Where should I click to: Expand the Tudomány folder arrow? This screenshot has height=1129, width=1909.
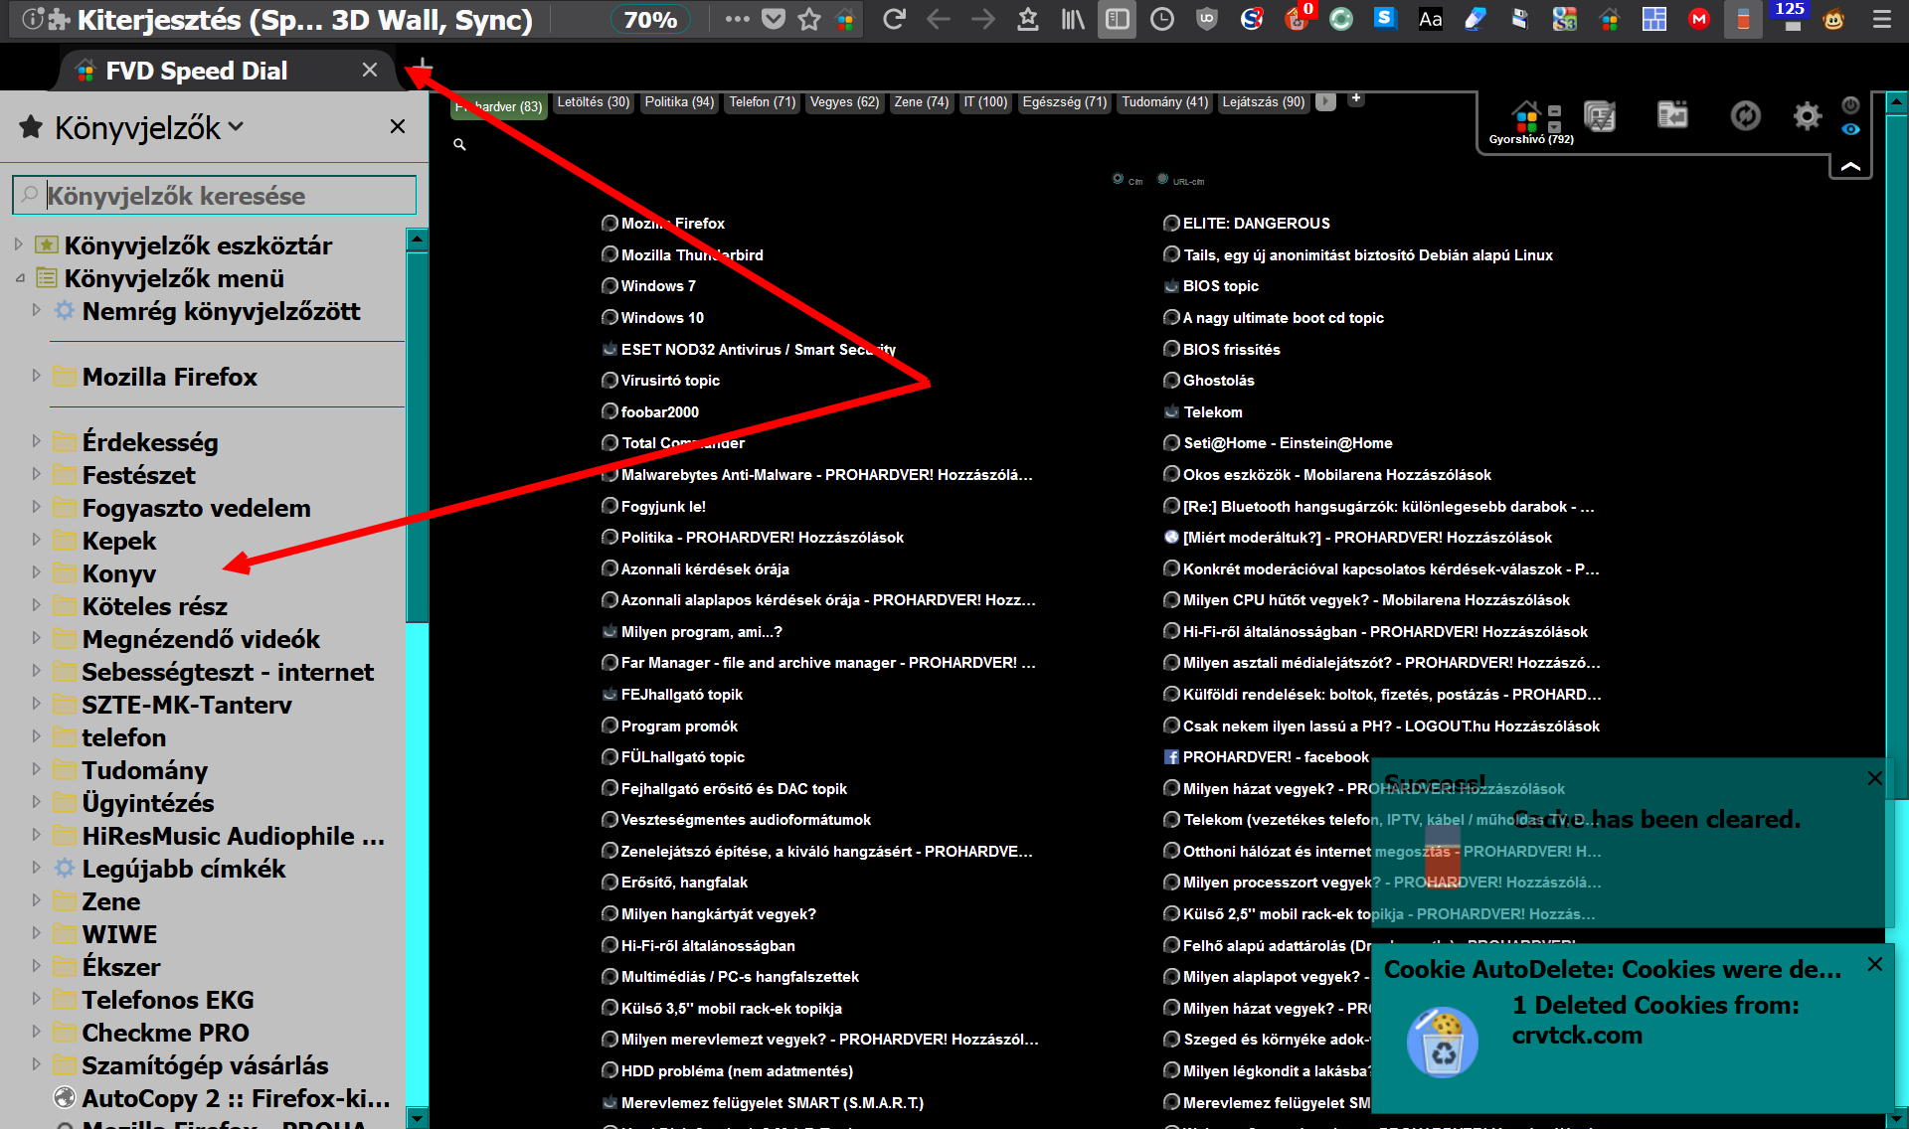36,769
